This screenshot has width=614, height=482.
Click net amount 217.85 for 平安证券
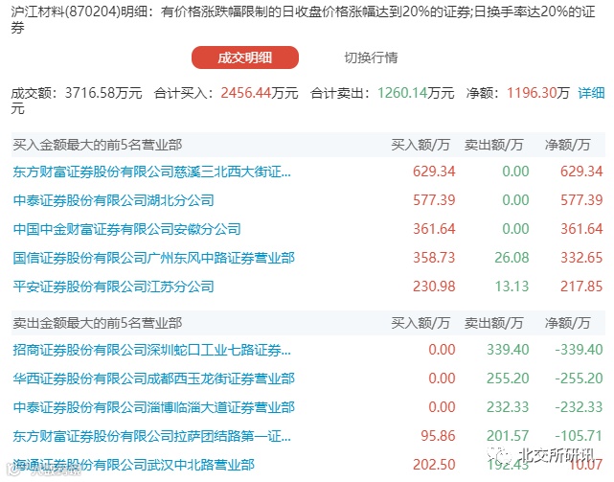click(581, 287)
